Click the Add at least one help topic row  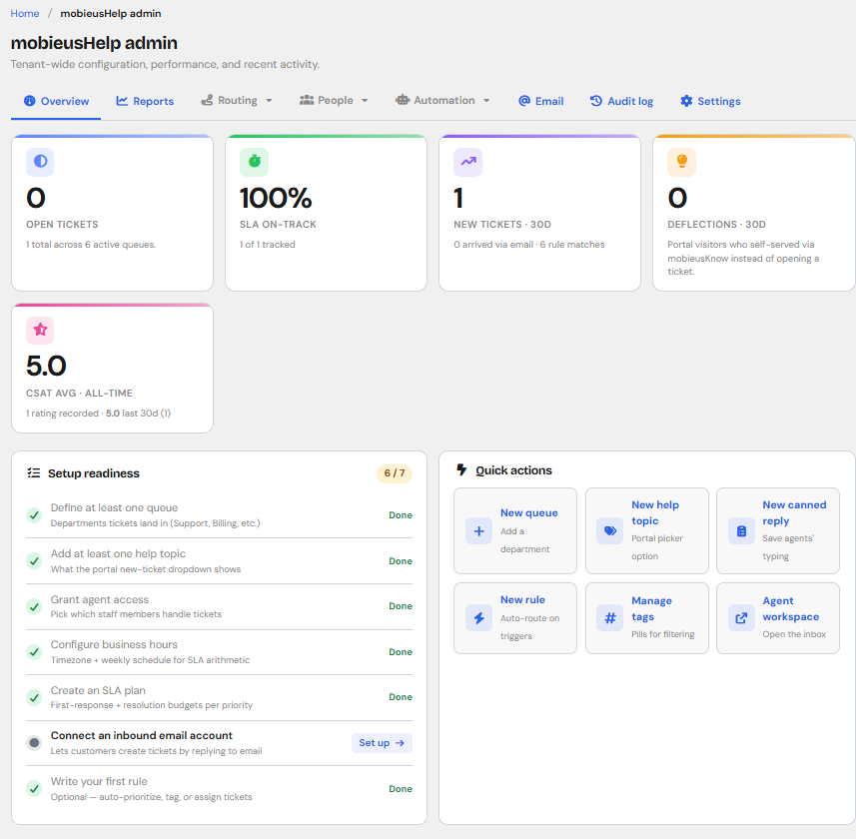(x=219, y=560)
